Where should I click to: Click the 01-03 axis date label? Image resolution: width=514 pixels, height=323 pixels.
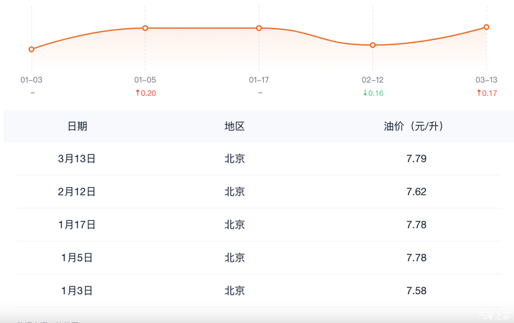click(x=32, y=80)
